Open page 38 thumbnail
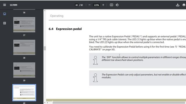186x104 pixels. [24, 47]
